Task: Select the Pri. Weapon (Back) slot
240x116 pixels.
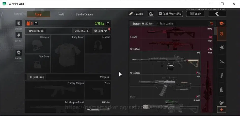Action: tap(55, 107)
